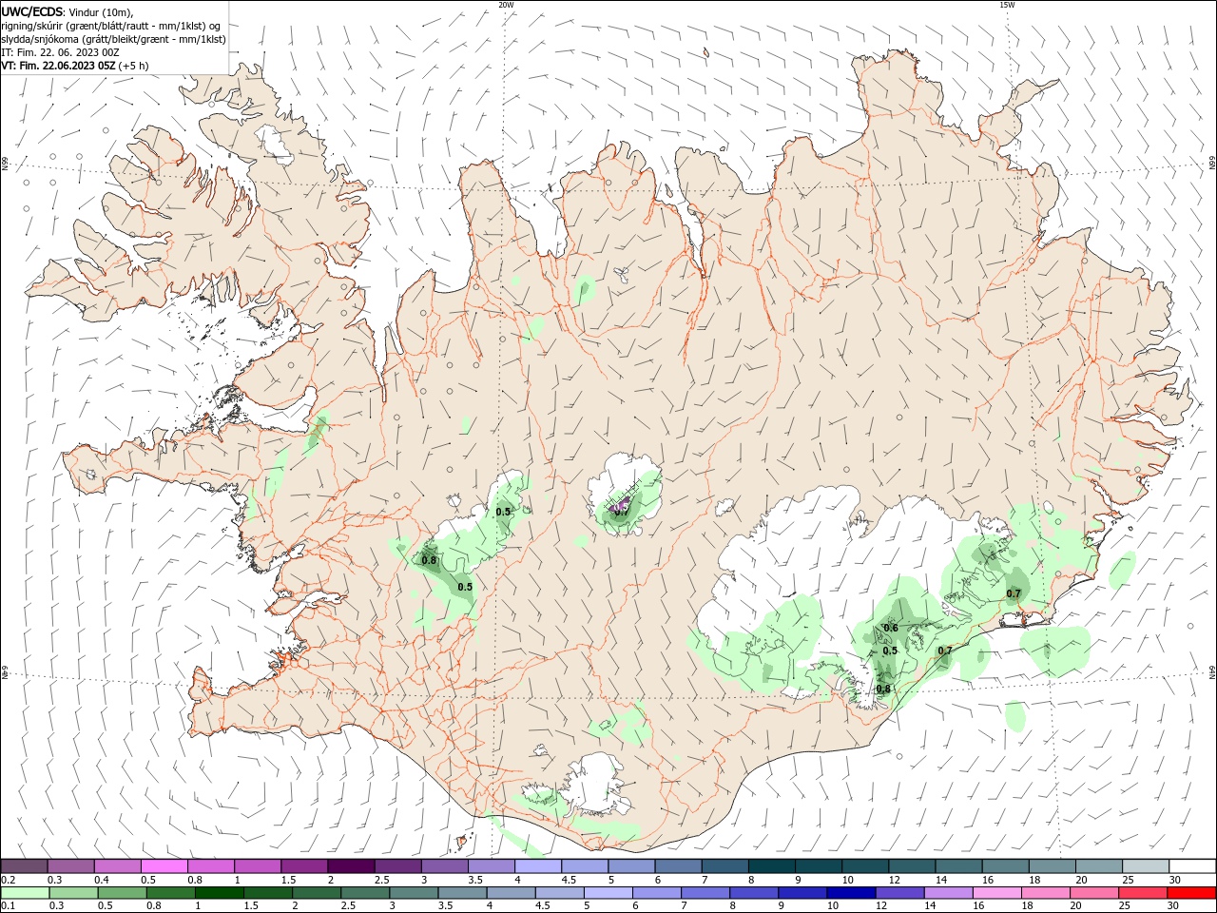1217x913 pixels.
Task: Click the palest green 0.1–0.3 rain scale swatch
Action: [x=26, y=892]
